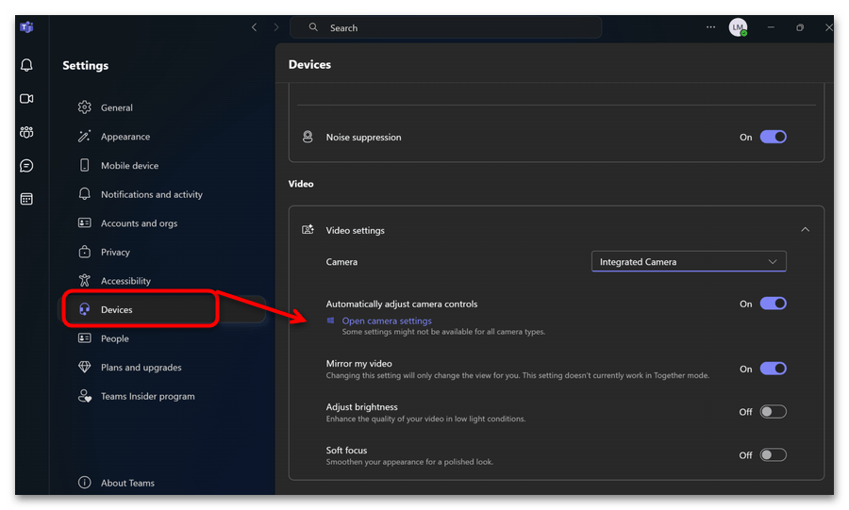Click the Windows icon beside camera settings link

(x=331, y=321)
